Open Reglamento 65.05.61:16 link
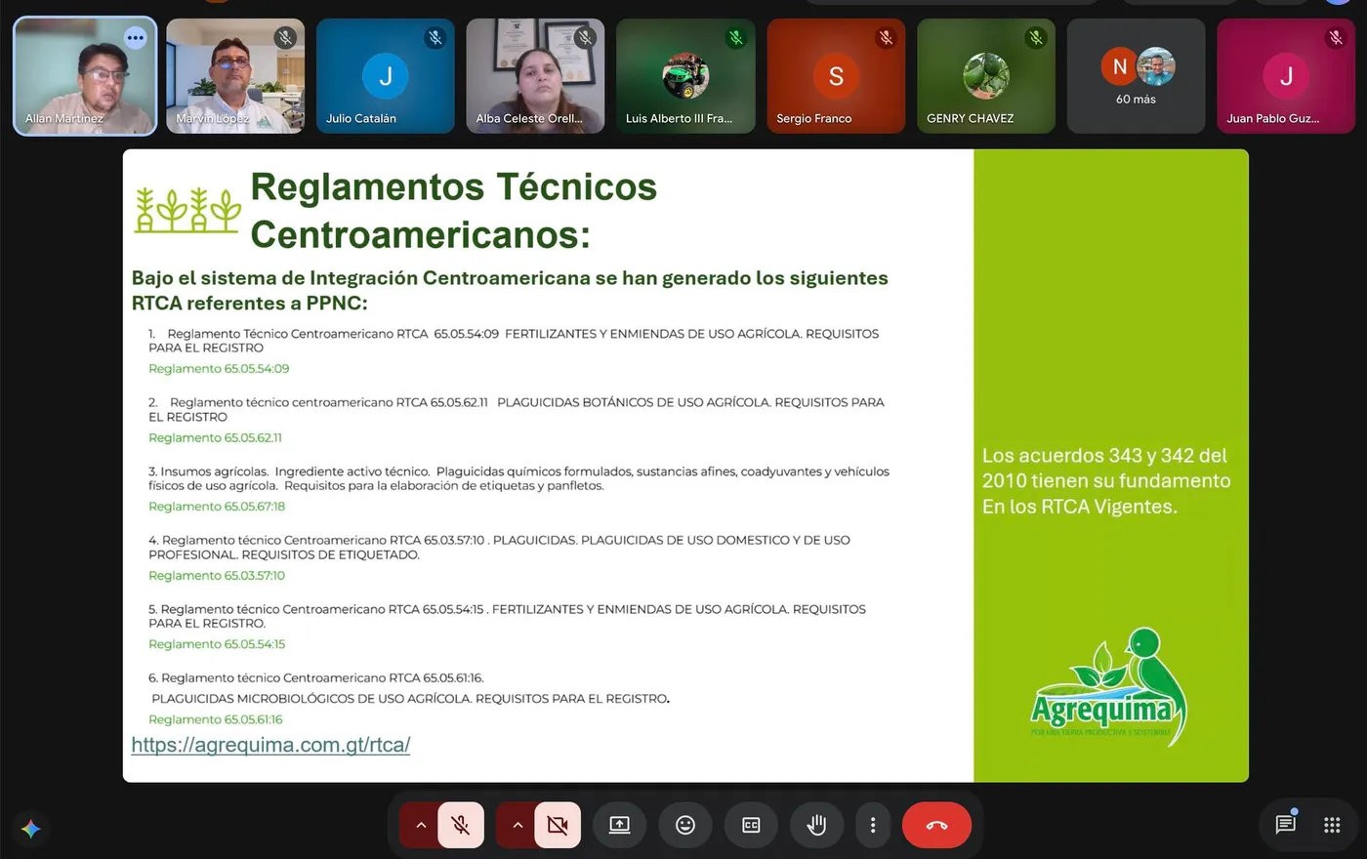Viewport: 1367px width, 859px height. 216,719
